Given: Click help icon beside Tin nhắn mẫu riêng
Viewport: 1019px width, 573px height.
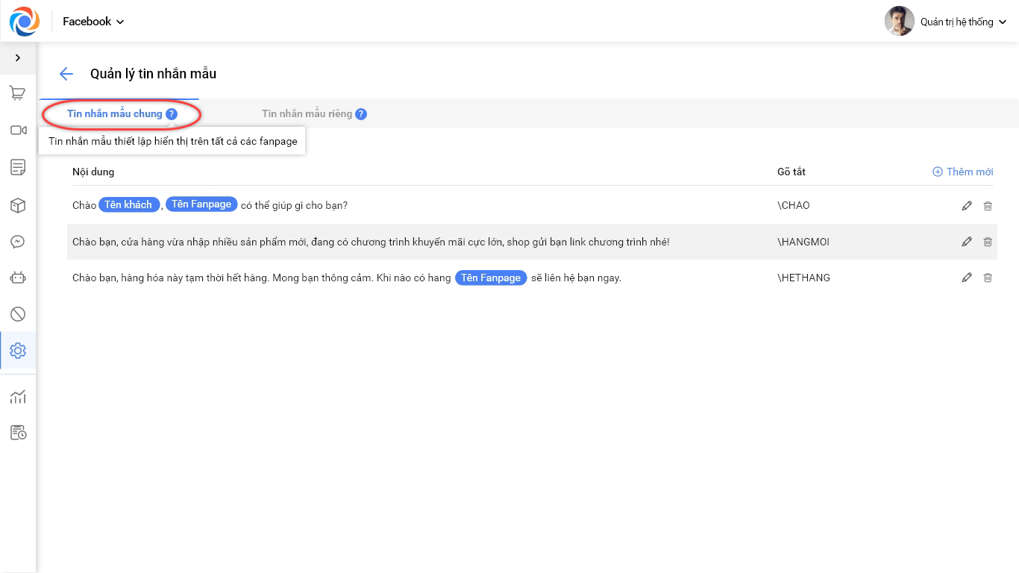Looking at the screenshot, I should pos(361,114).
